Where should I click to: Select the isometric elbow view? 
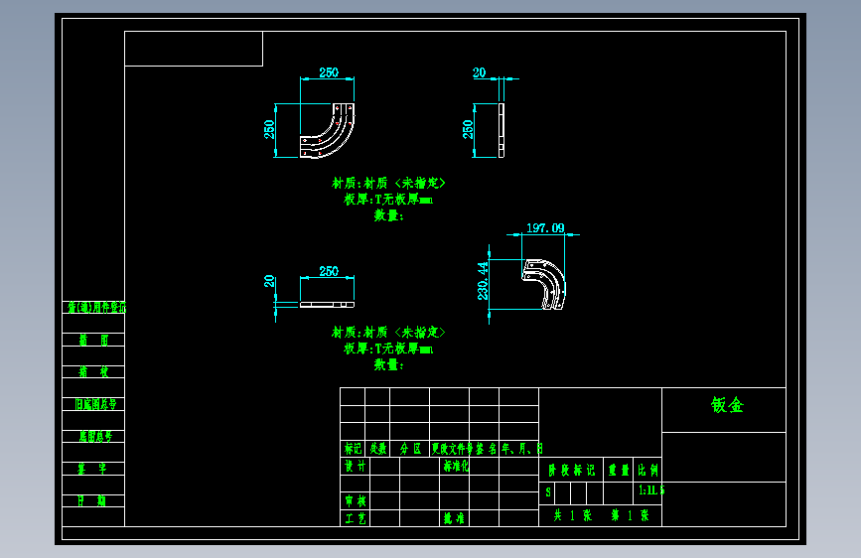click(543, 285)
